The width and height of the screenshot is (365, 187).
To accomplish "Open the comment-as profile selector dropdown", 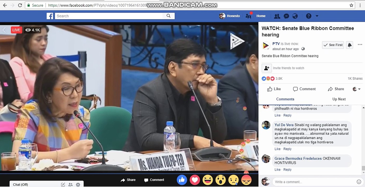I will tap(356, 89).
